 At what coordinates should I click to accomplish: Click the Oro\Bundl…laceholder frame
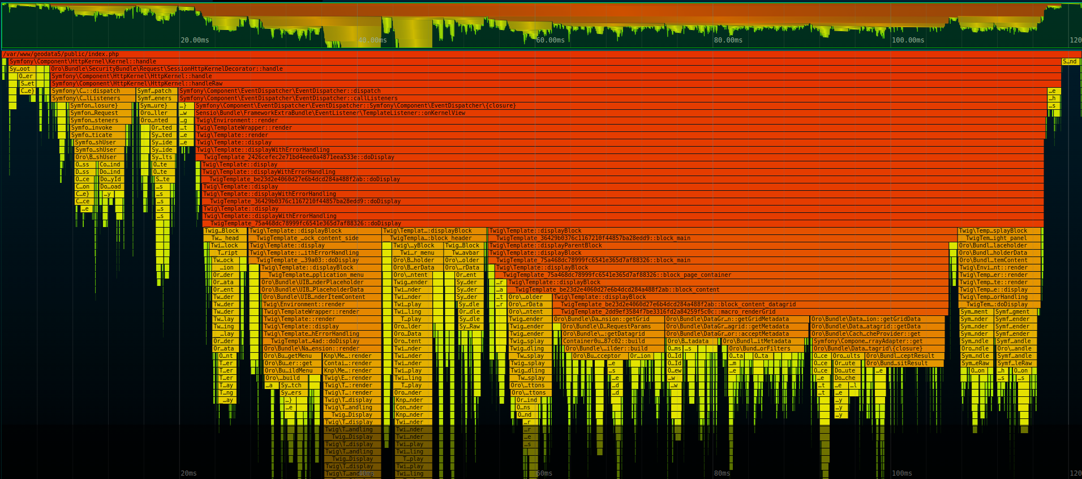(999, 246)
